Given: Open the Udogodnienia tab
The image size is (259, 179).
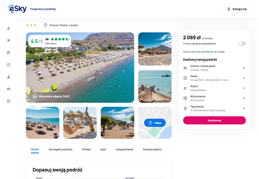Looking at the screenshot, I should [124, 150].
